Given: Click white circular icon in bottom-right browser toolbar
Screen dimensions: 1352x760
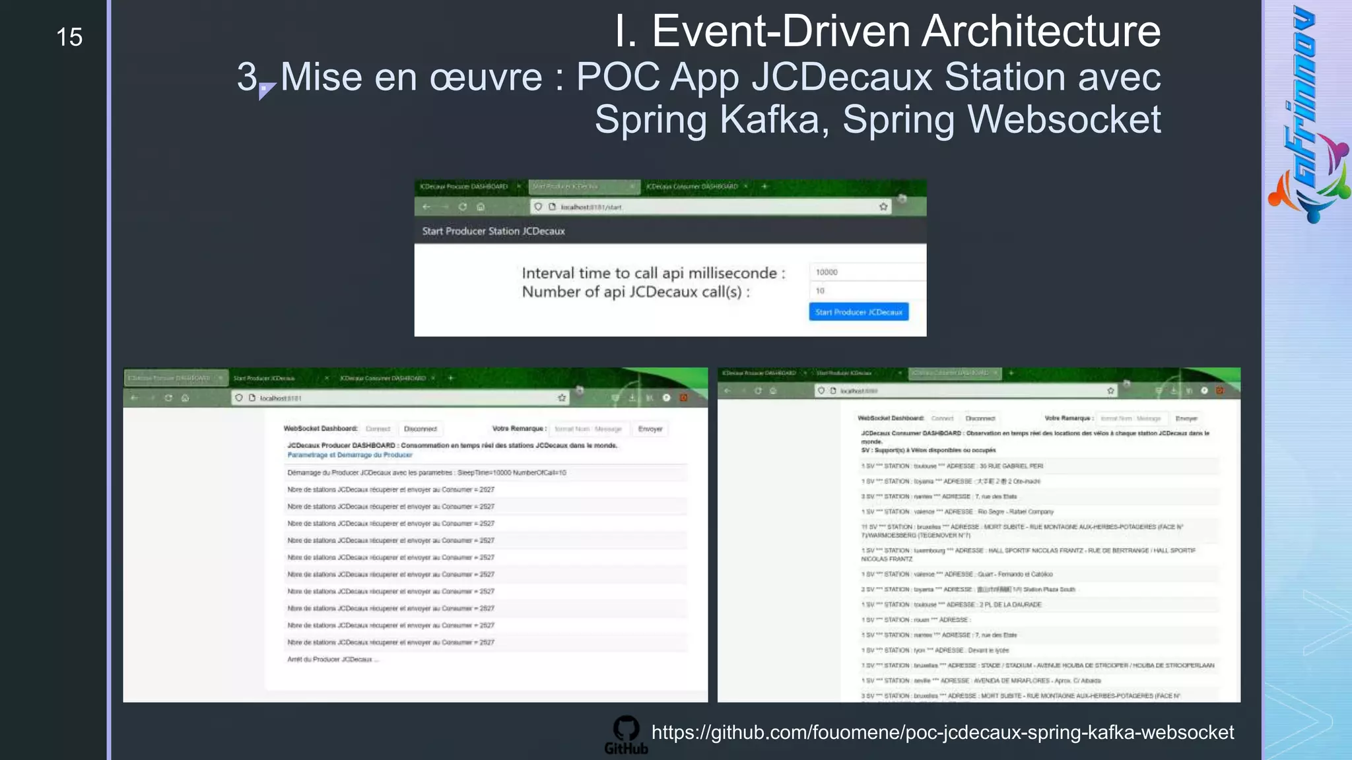Looking at the screenshot, I should [1205, 391].
